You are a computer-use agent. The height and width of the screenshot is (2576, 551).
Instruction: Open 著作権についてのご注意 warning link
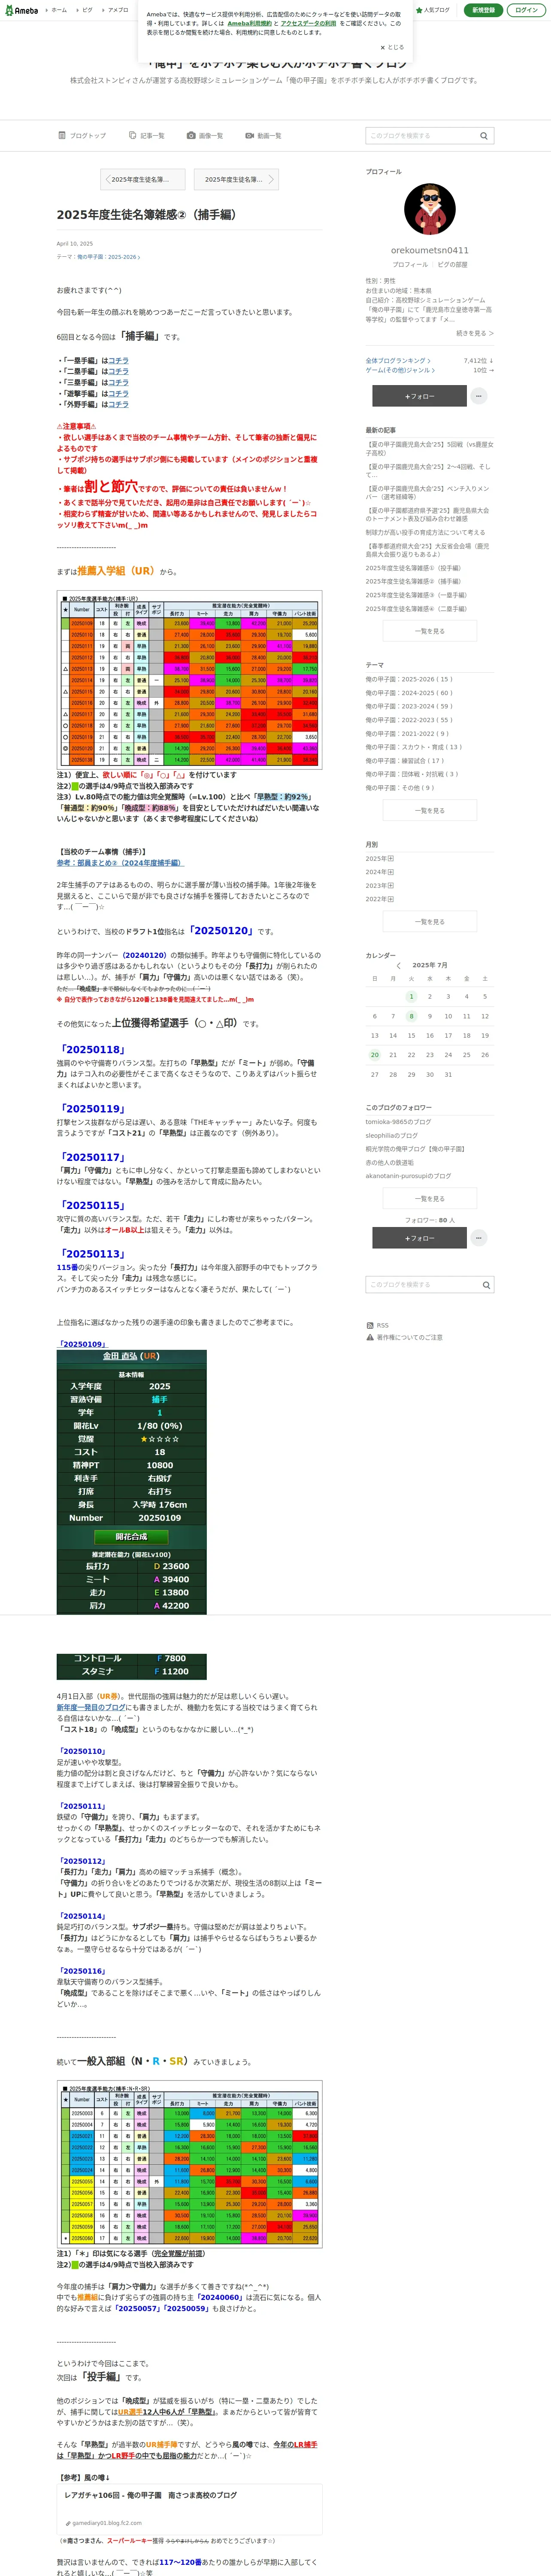click(404, 1337)
